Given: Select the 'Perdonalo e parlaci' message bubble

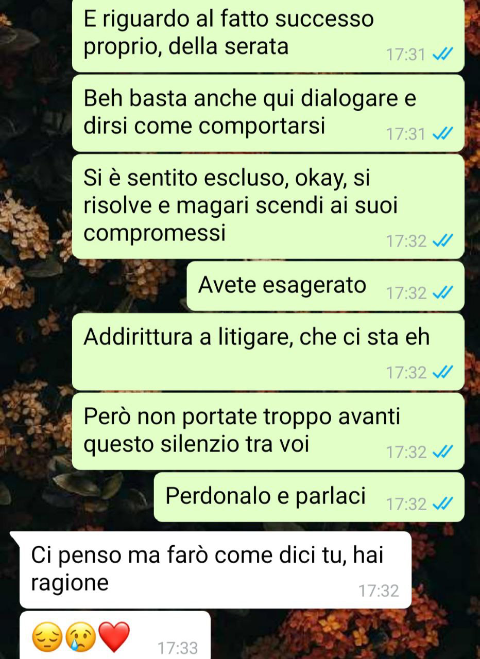Looking at the screenshot, I should [x=309, y=497].
